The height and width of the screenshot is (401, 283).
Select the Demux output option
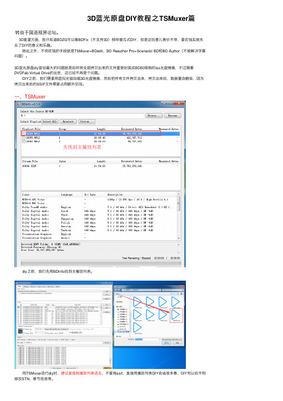74,340
